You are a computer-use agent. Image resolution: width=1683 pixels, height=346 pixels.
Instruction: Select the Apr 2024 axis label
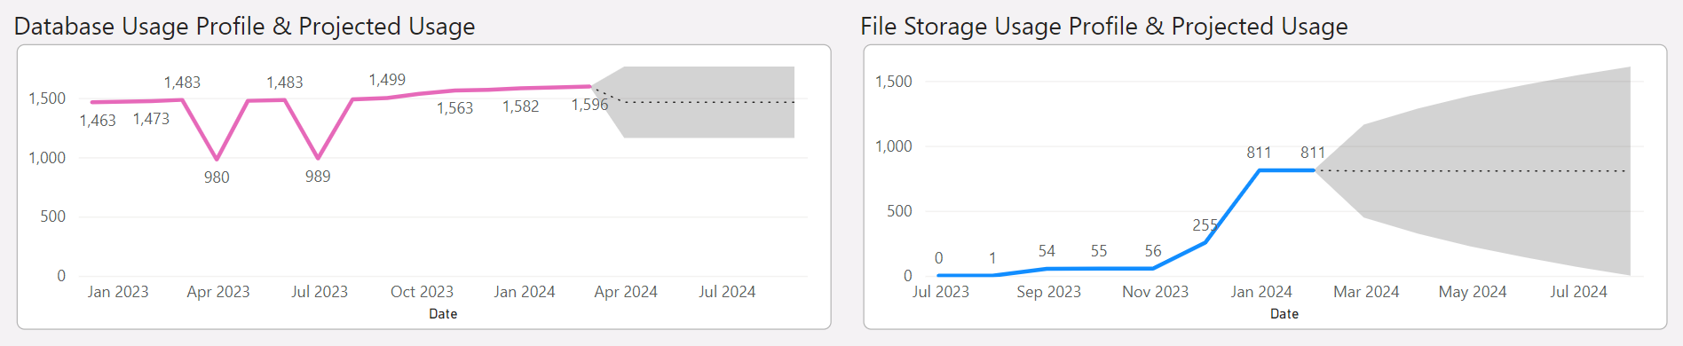coord(626,292)
